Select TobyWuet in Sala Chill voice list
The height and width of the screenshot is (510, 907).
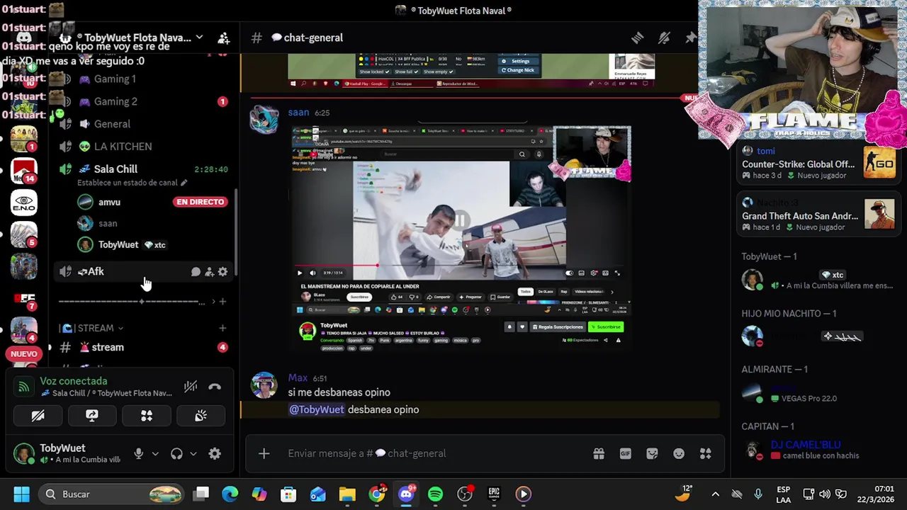[x=118, y=244]
